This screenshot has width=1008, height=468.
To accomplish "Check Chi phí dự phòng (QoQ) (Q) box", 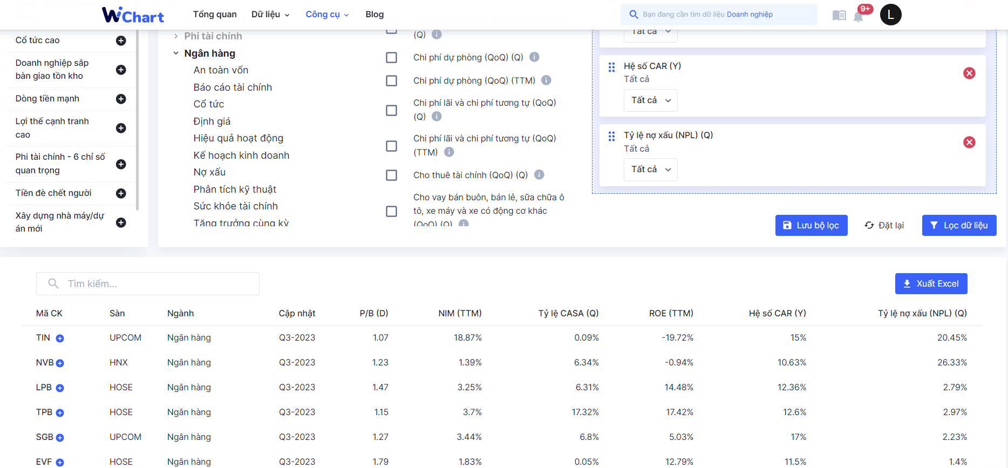I will click(x=392, y=57).
